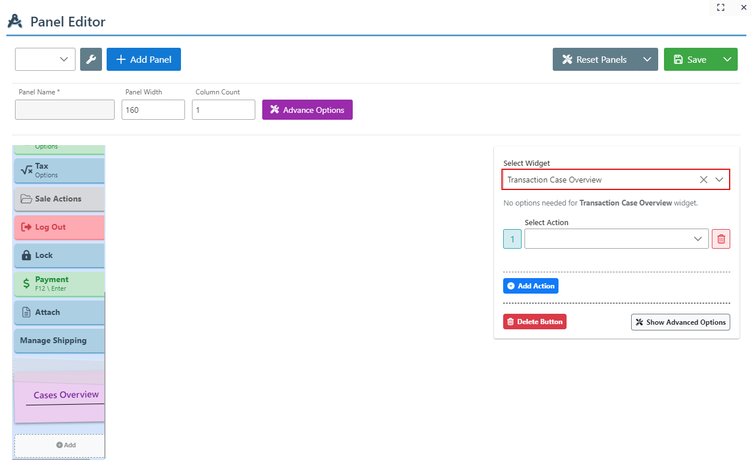Expand the Select Action dropdown
751x460 pixels.
coord(616,239)
